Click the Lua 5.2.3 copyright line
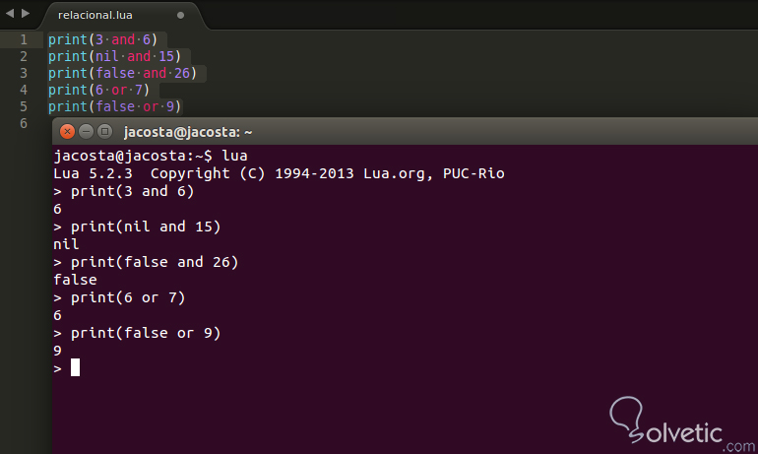758x454 pixels. tap(279, 173)
